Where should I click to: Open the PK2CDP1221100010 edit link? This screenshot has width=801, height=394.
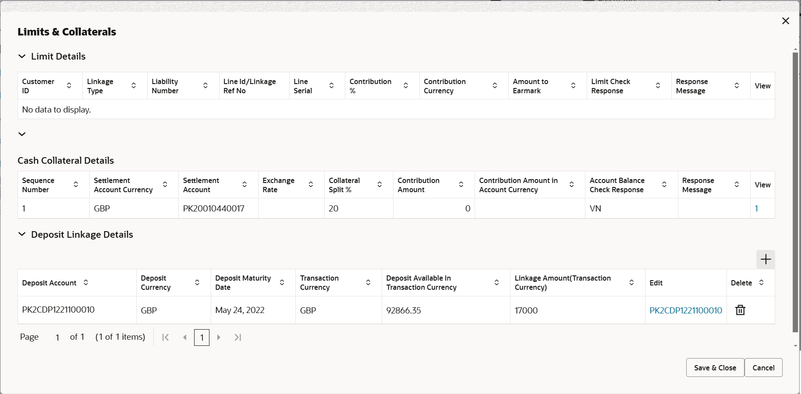[x=686, y=310]
